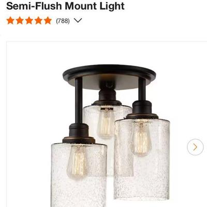Click the Semi-Flush Mount Light title

pyautogui.click(x=65, y=6)
